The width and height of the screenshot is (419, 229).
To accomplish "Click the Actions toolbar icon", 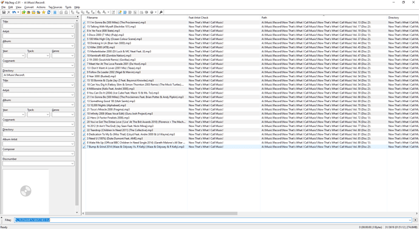I will point(99,12).
